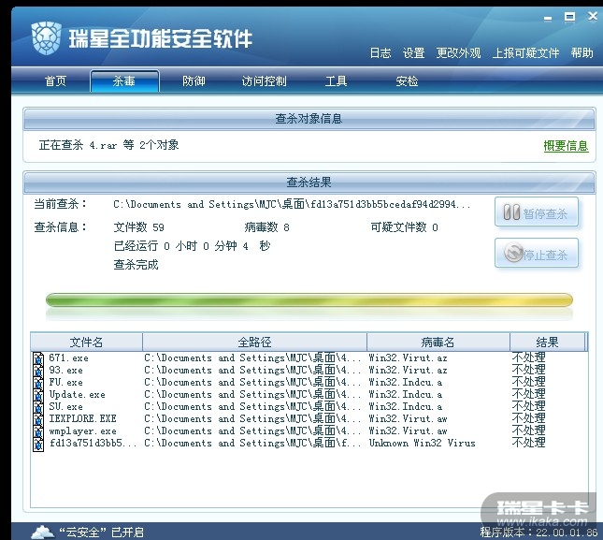Select the Update.exe file name
Image resolution: width=603 pixels, height=540 pixels.
[77, 395]
